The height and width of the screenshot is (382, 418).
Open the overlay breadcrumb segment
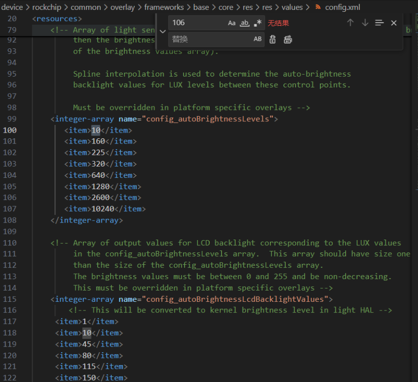pyautogui.click(x=123, y=7)
